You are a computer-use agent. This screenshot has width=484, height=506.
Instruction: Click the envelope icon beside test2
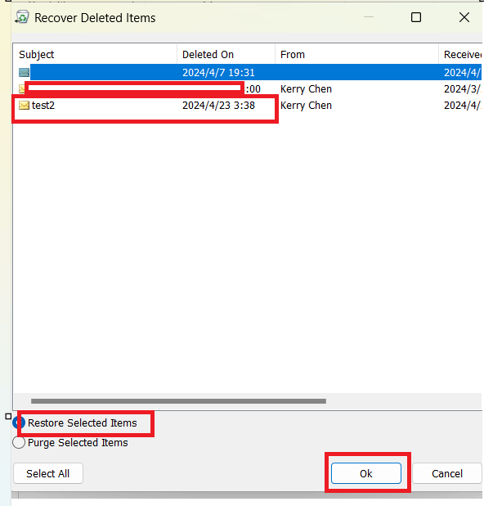click(24, 106)
